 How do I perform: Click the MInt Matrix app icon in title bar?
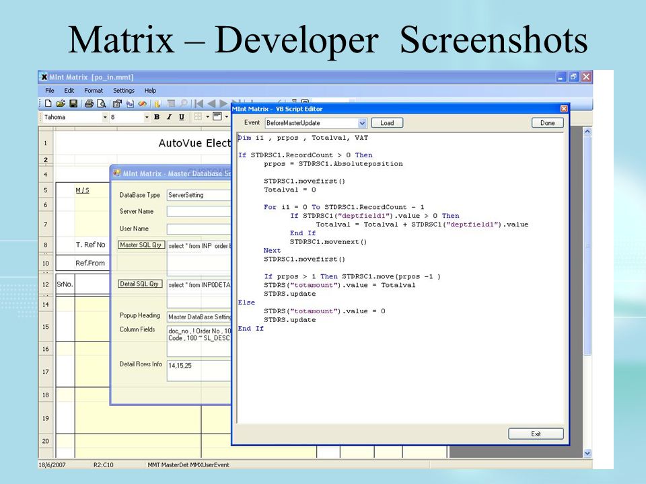44,77
